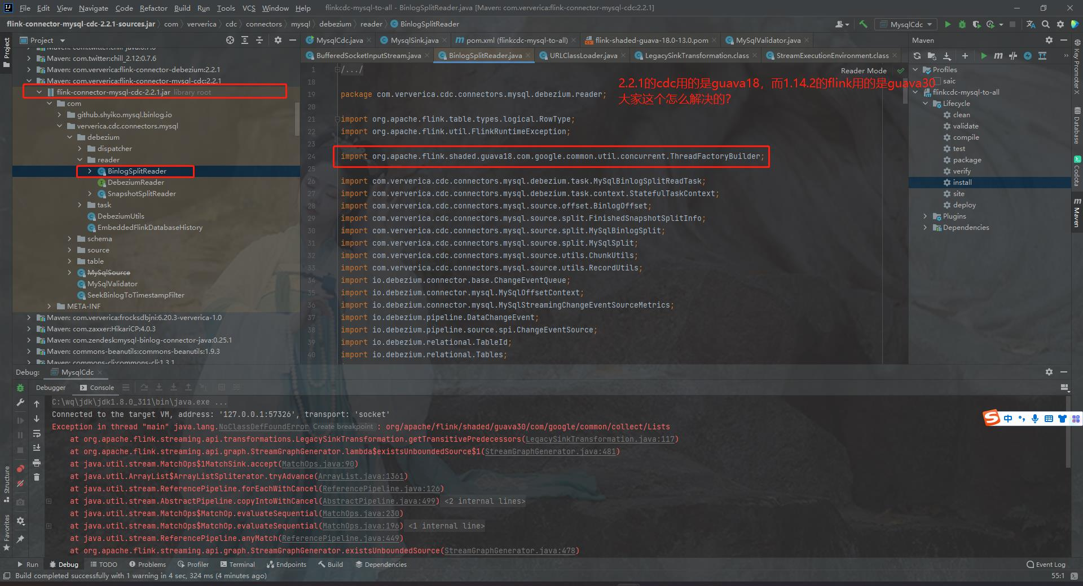Expand the schema folder in project tree
The image size is (1083, 586).
[69, 239]
